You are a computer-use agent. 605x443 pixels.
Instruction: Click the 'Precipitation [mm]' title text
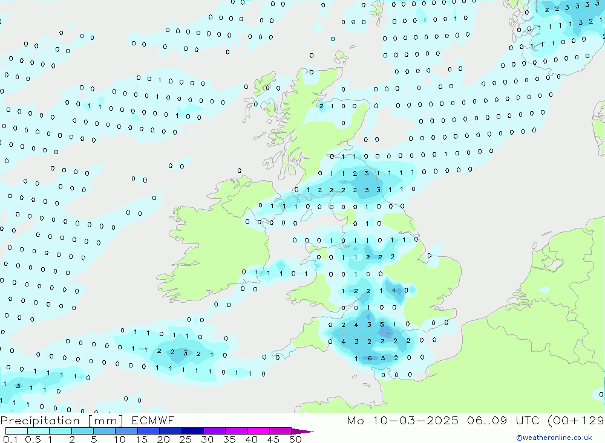click(62, 421)
